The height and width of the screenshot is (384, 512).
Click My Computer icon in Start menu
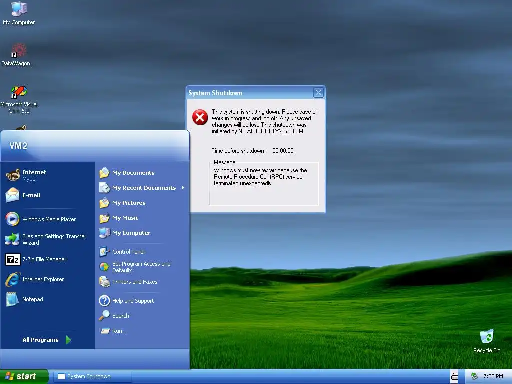(x=104, y=233)
